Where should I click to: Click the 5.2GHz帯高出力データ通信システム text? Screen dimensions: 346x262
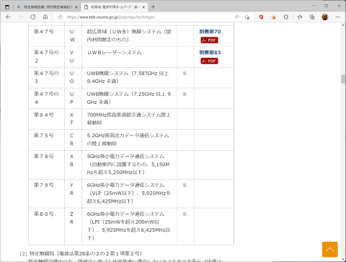click(128, 139)
